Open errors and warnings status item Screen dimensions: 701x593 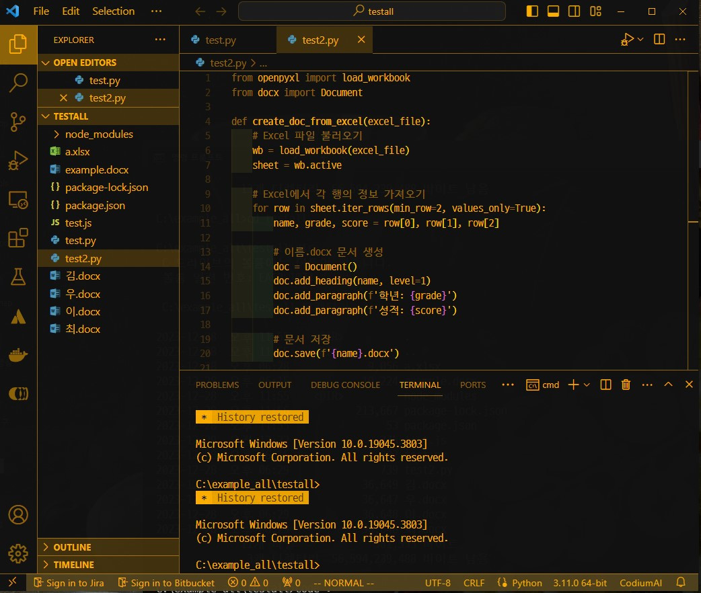point(248,583)
